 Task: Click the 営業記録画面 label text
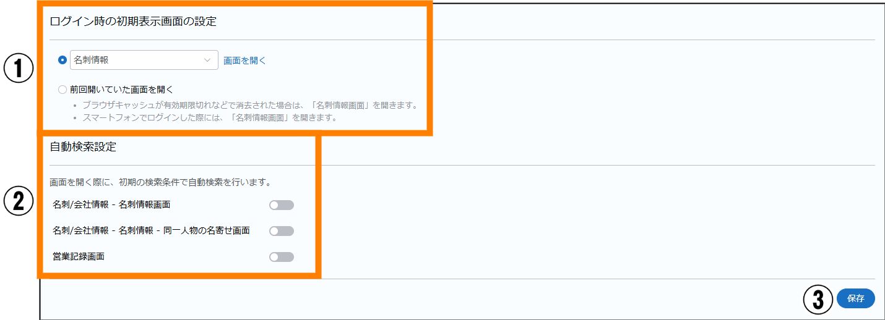(x=79, y=256)
